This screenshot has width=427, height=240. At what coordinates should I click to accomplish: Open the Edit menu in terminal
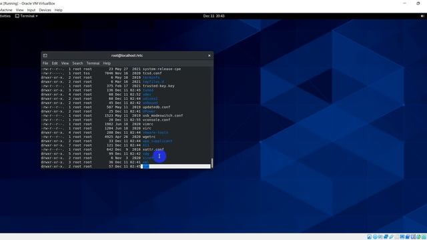[55, 63]
